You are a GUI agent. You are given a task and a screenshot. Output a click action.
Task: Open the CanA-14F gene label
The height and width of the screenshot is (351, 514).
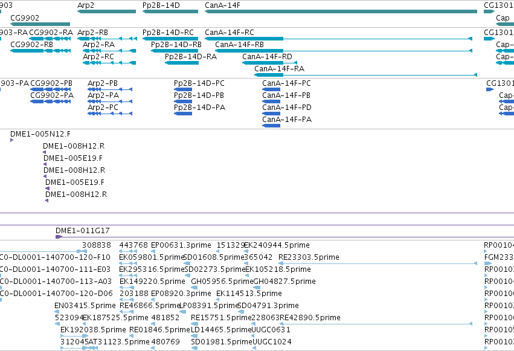pos(222,5)
